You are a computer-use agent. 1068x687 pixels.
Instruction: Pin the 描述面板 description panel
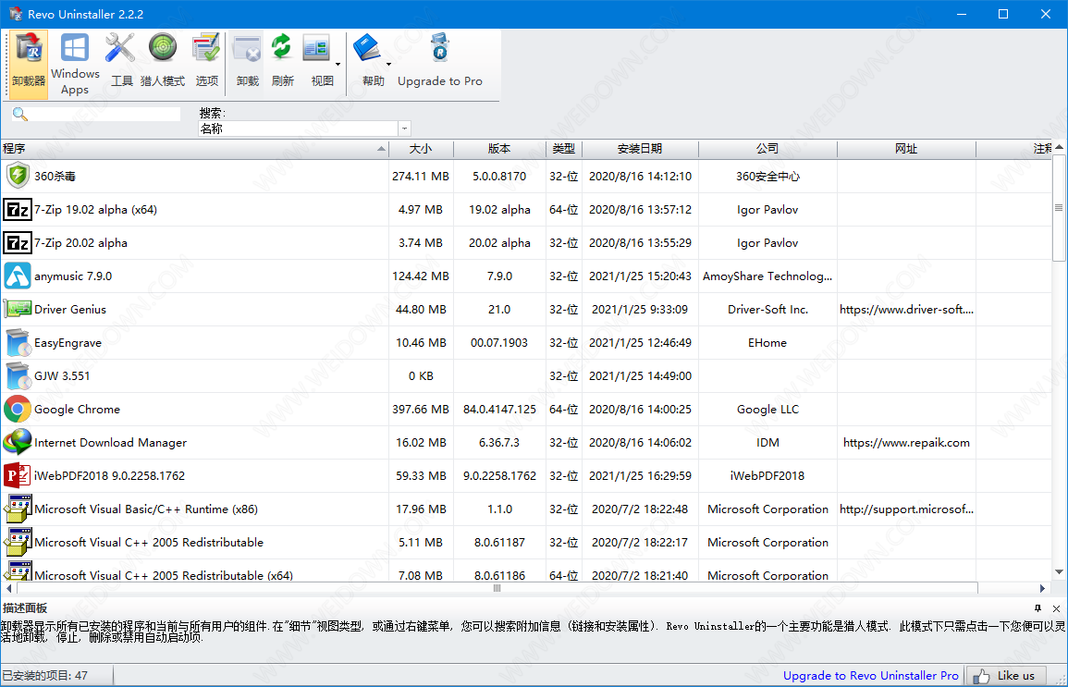click(1037, 608)
